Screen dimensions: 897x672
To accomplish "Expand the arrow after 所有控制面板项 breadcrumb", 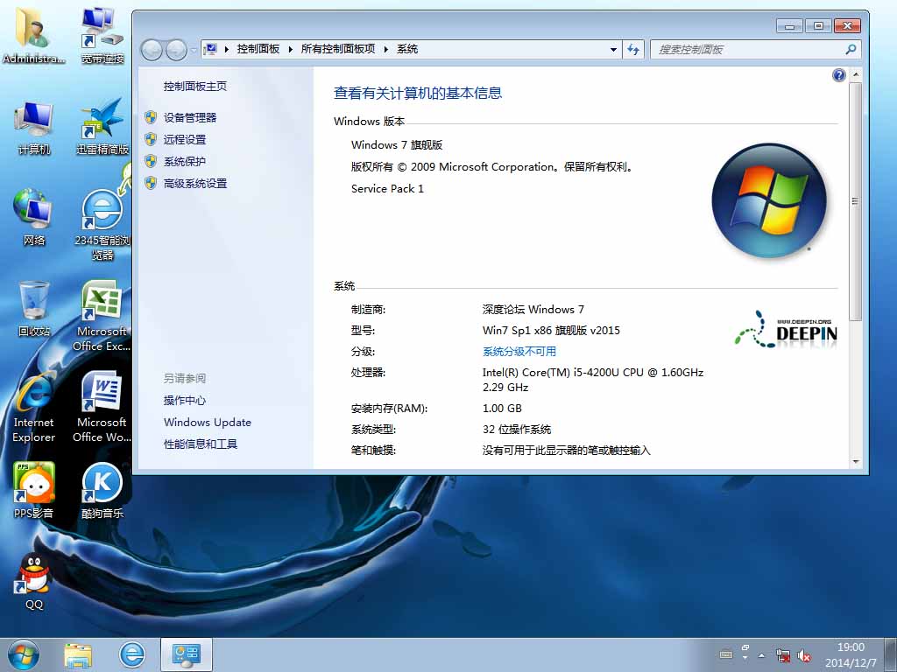I will (385, 50).
